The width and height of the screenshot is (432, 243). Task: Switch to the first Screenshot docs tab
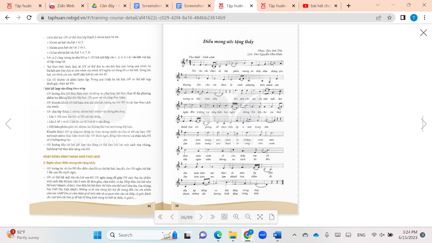pyautogui.click(x=152, y=6)
